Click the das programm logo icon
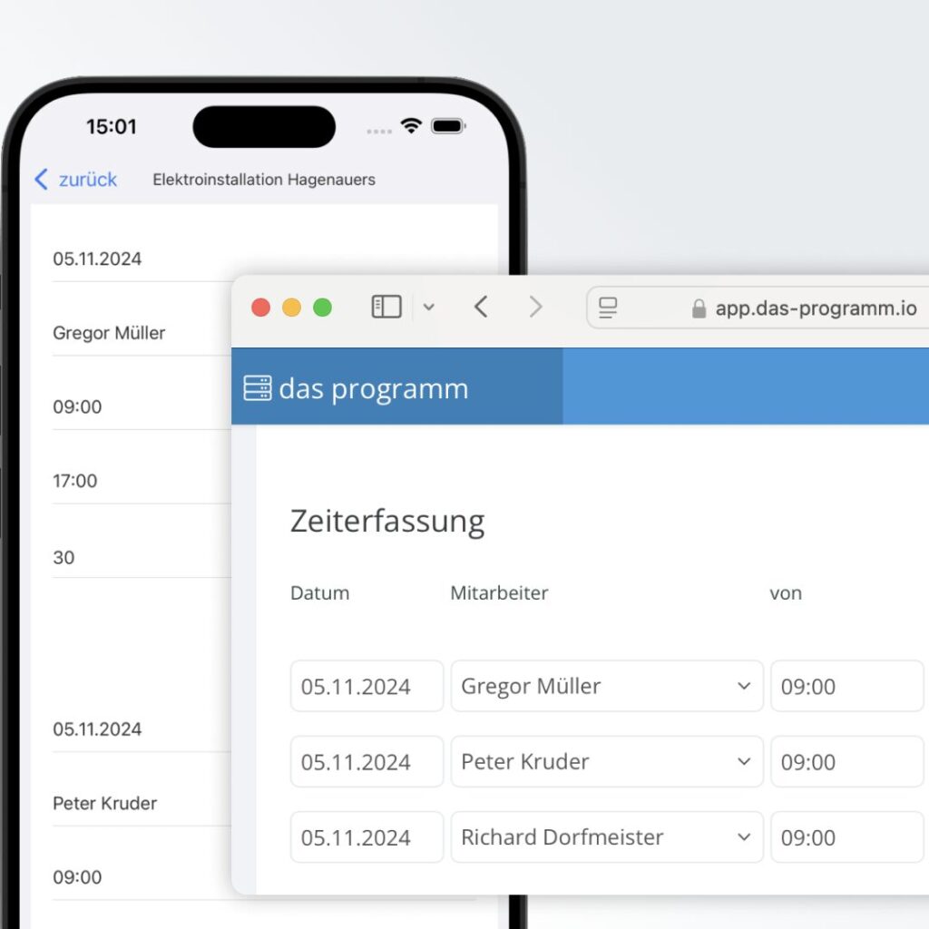 click(257, 388)
